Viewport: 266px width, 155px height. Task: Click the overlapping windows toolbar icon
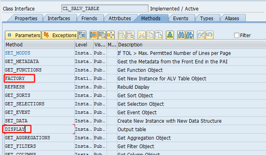(102, 35)
